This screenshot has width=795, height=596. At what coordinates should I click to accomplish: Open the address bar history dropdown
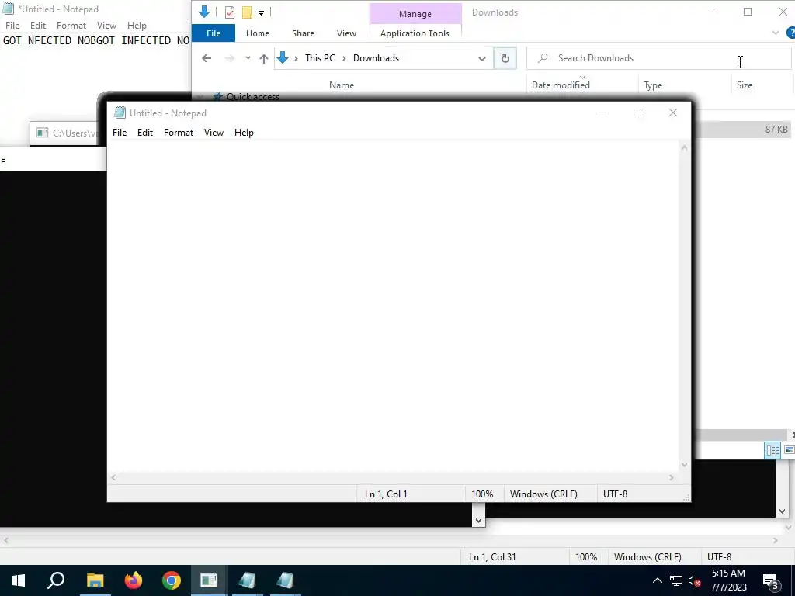coord(481,58)
